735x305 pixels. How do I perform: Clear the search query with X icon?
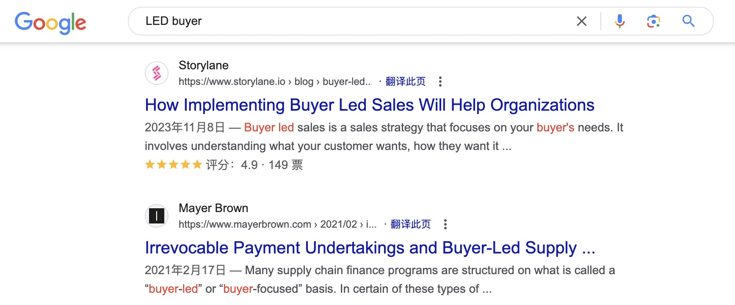coord(582,21)
